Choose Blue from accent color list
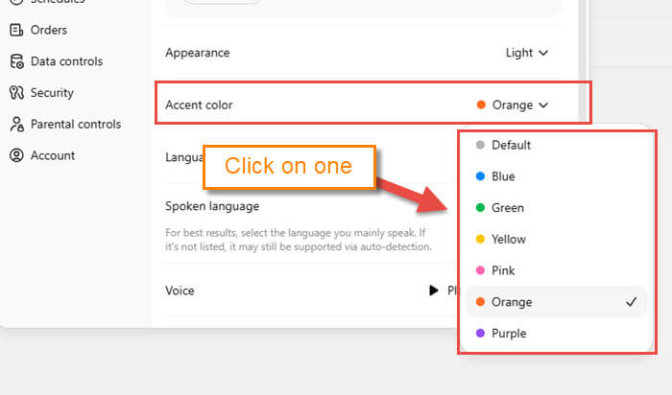 point(503,176)
